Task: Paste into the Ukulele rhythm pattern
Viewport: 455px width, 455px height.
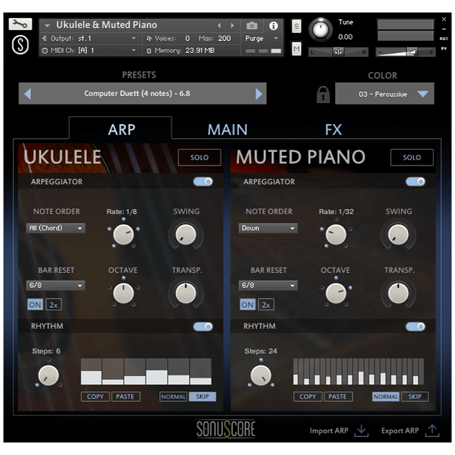Action: (x=125, y=396)
